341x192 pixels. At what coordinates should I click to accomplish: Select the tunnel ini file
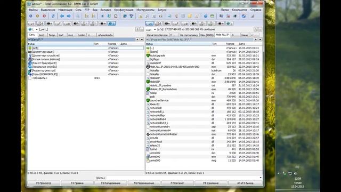click(x=204, y=149)
